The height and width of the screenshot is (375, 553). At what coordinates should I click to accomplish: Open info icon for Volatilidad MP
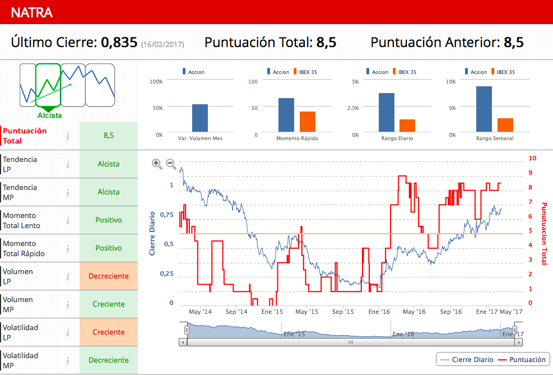[x=68, y=360]
